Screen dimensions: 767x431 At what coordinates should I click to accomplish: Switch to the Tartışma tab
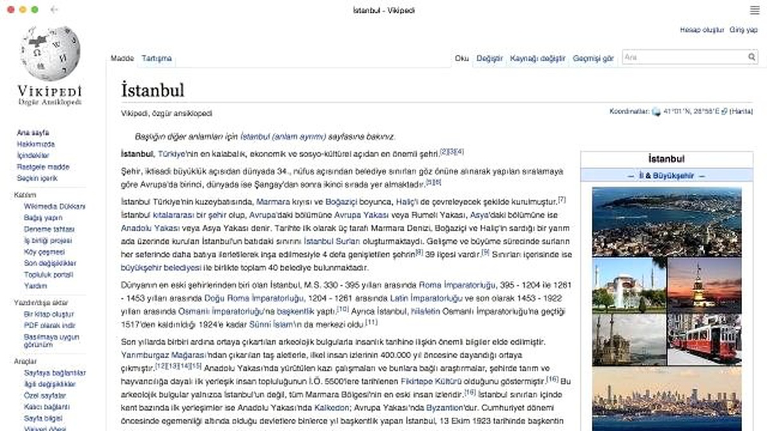(x=157, y=58)
